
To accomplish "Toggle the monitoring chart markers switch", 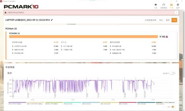I will pyautogui.click(x=173, y=73).
